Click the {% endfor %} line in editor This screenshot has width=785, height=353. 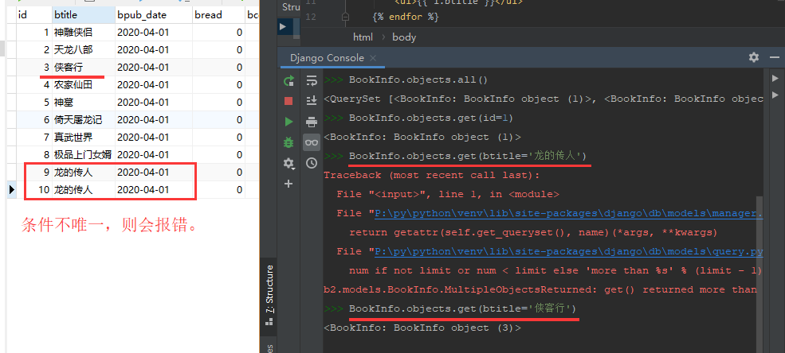point(406,17)
